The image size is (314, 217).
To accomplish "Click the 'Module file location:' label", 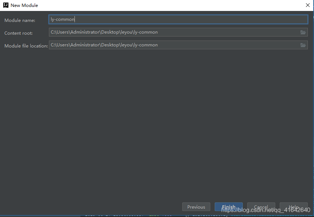I will [26, 46].
